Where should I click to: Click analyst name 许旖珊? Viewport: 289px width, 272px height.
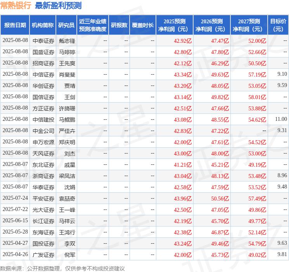(x=67, y=108)
